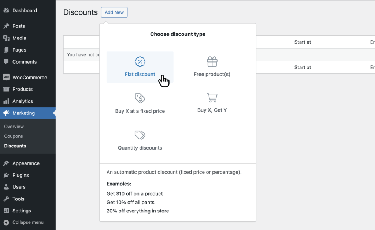Select the Analytics chart icon
Screen dimensions: 375x230
coord(7,101)
